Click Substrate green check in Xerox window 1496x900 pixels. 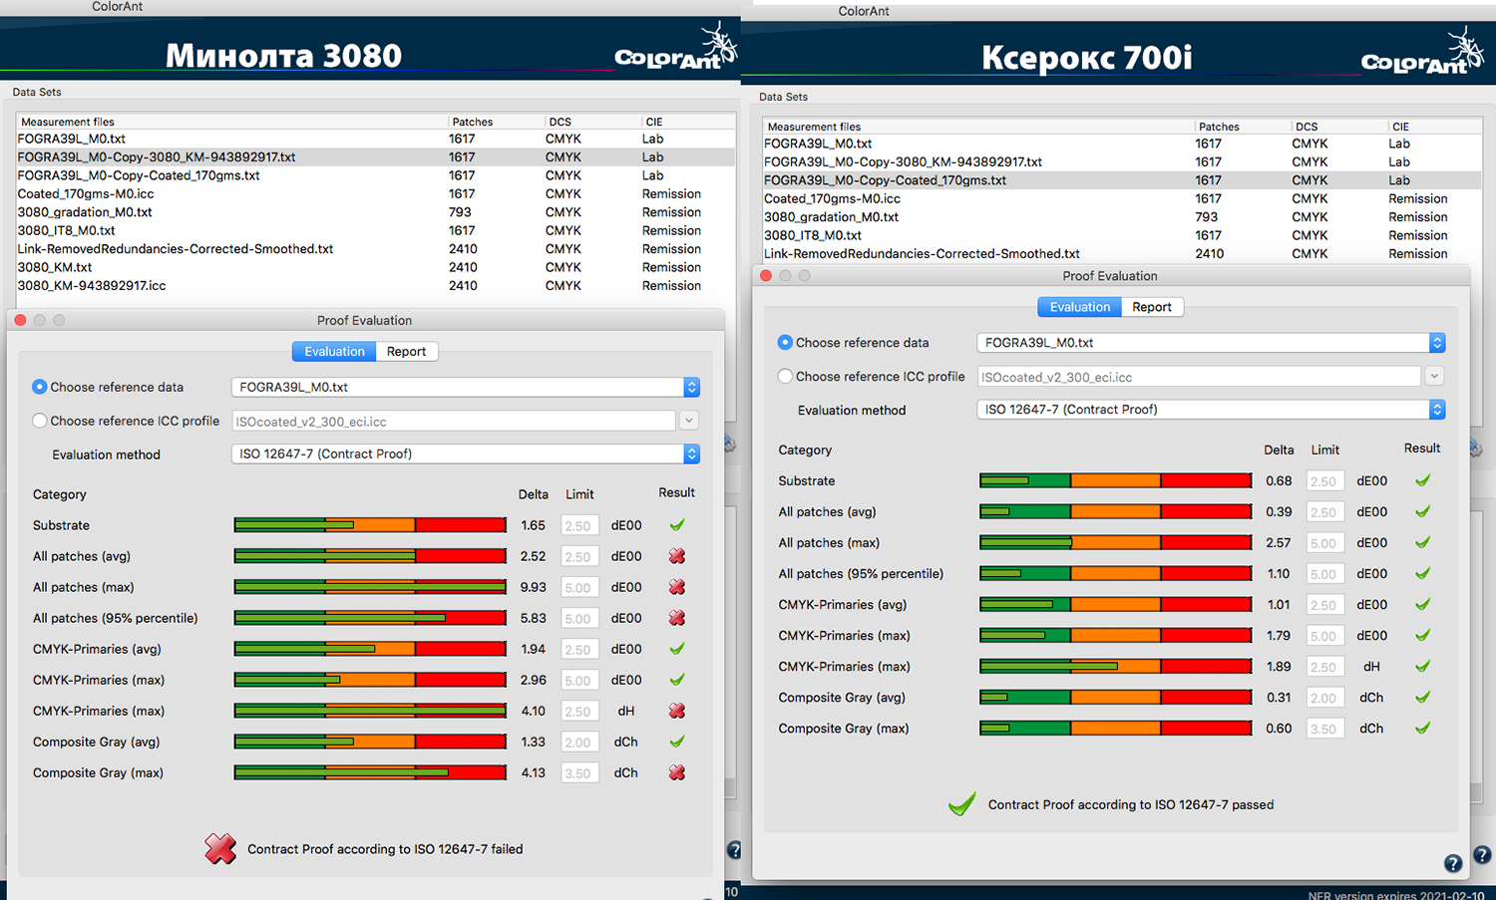click(1423, 480)
